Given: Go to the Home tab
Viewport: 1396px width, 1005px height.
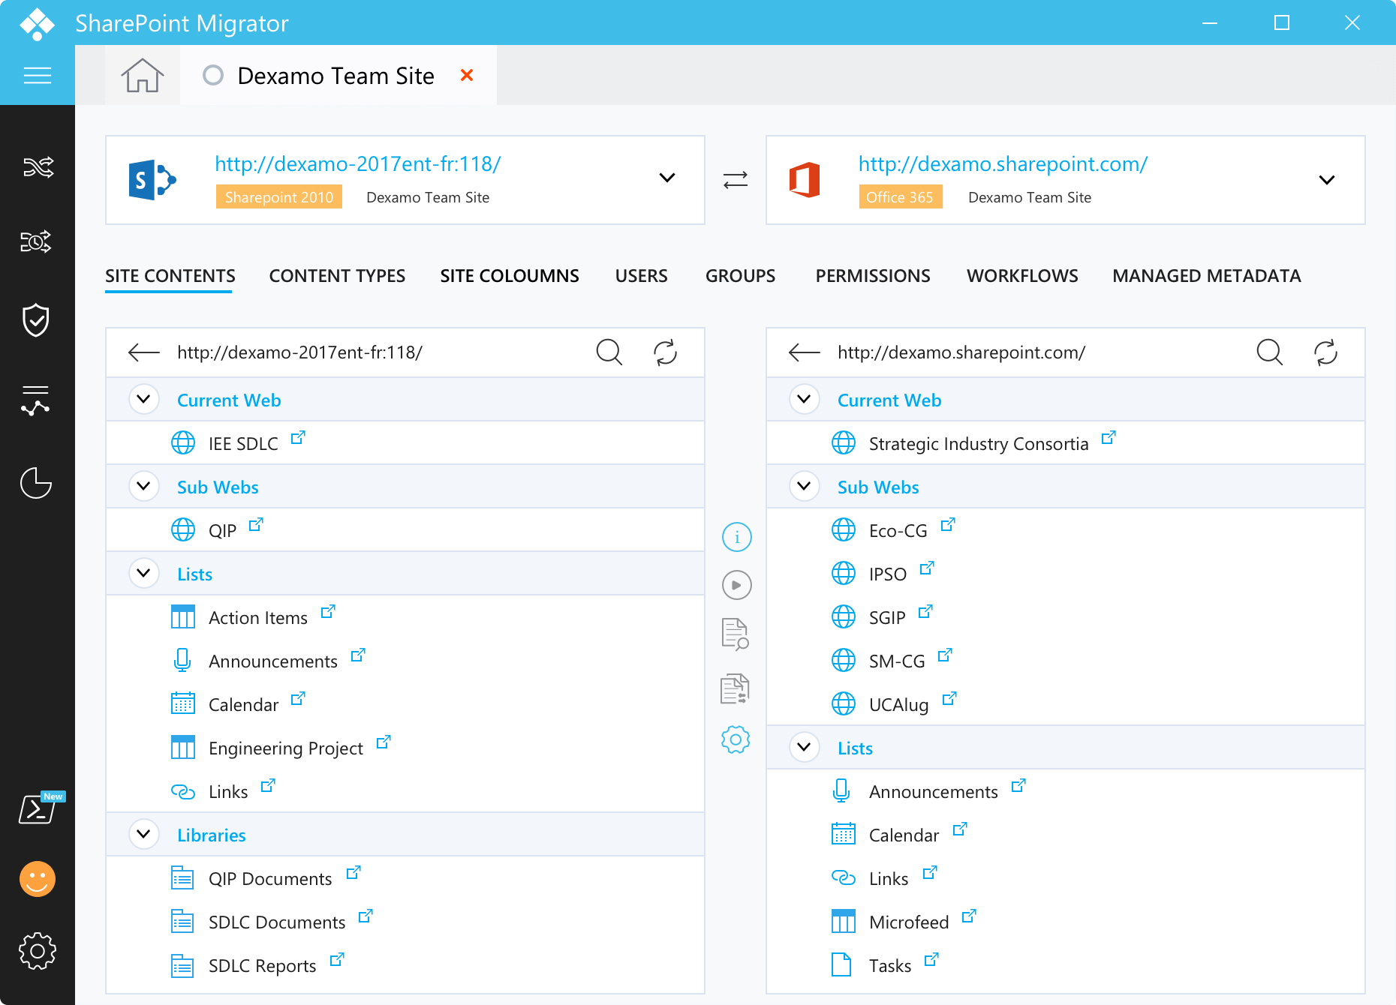Looking at the screenshot, I should click(143, 75).
